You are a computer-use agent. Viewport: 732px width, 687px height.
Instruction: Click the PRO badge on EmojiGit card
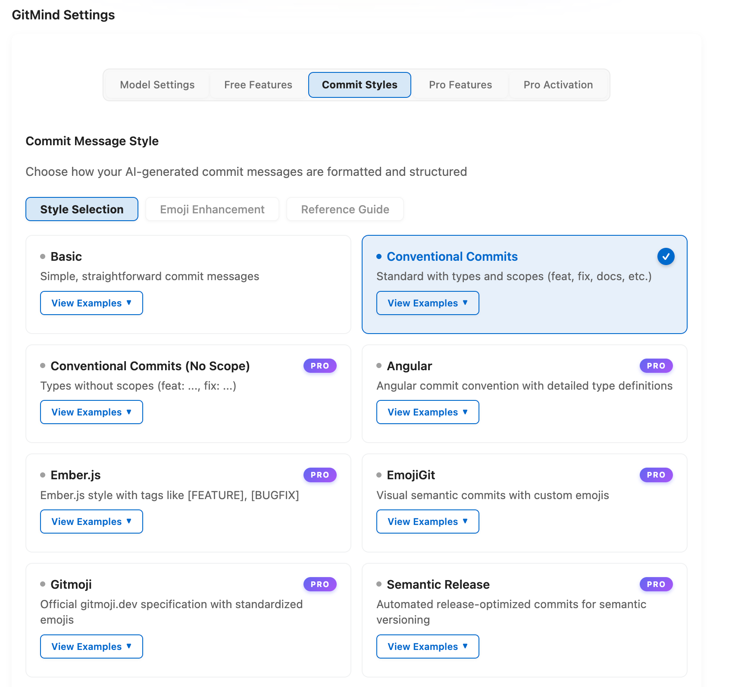tap(656, 475)
